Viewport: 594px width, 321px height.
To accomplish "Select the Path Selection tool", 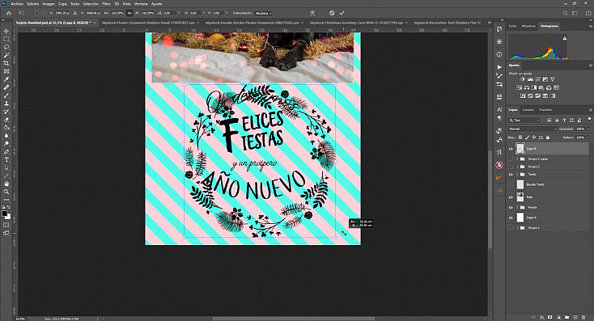I will (6, 167).
